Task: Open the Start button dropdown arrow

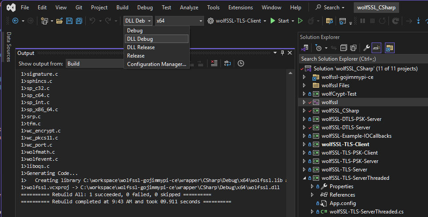Action: point(293,21)
